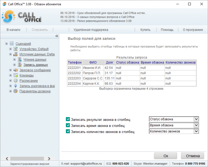Click support@calloffice.ru email in status bar
208x167 pixels.
click(86, 164)
